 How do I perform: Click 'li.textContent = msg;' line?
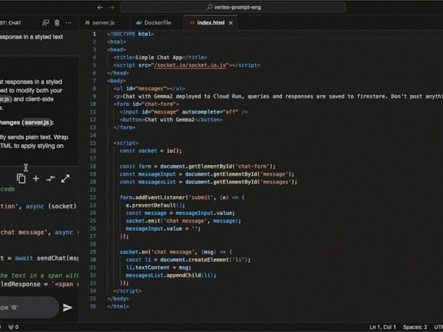pyautogui.click(x=158, y=268)
